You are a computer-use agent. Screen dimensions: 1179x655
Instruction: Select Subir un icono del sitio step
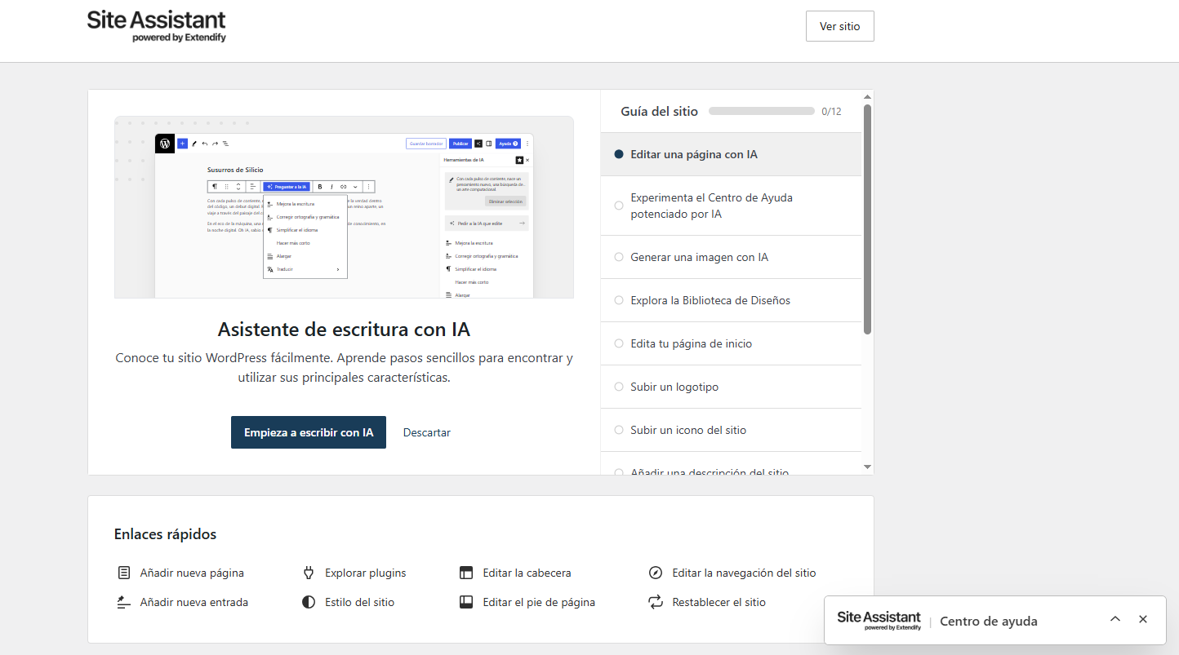pyautogui.click(x=731, y=430)
